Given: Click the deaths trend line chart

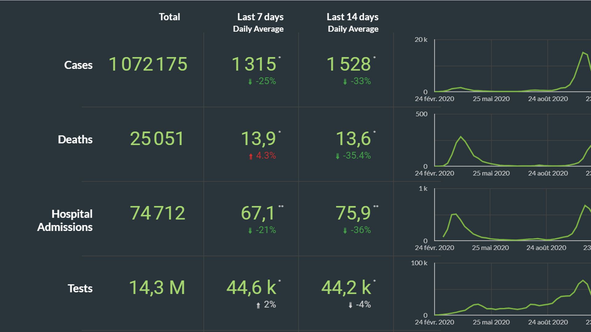Looking at the screenshot, I should (x=513, y=140).
